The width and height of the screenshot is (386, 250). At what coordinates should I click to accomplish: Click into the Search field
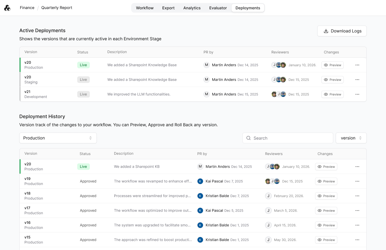tap(288, 138)
